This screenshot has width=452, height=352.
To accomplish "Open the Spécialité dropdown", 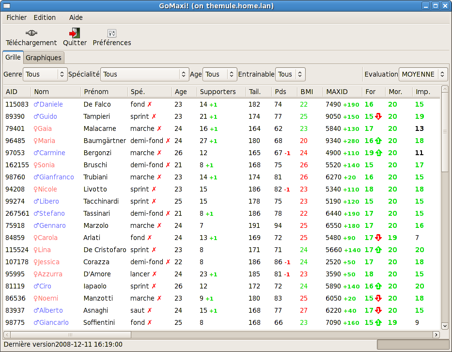I will [x=145, y=75].
